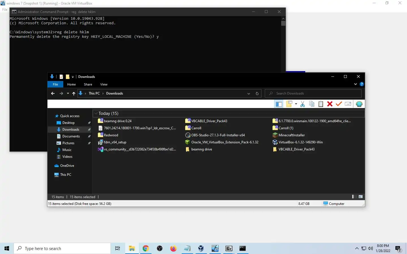The image size is (407, 254).
Task: Click the Rename icon beside the checkmark
Action: (348, 104)
